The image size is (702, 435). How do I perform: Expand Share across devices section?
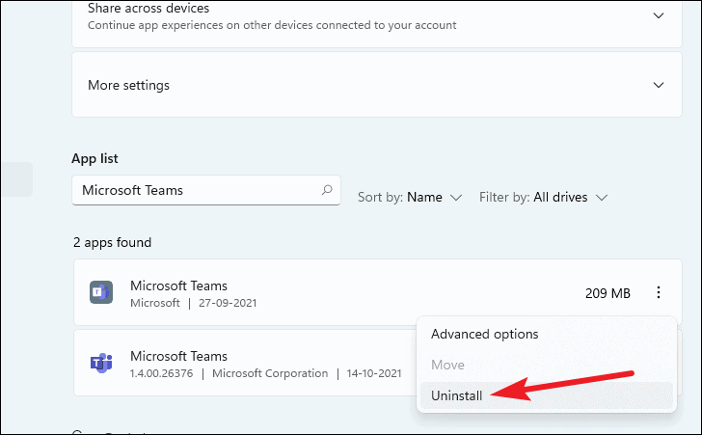(x=658, y=15)
